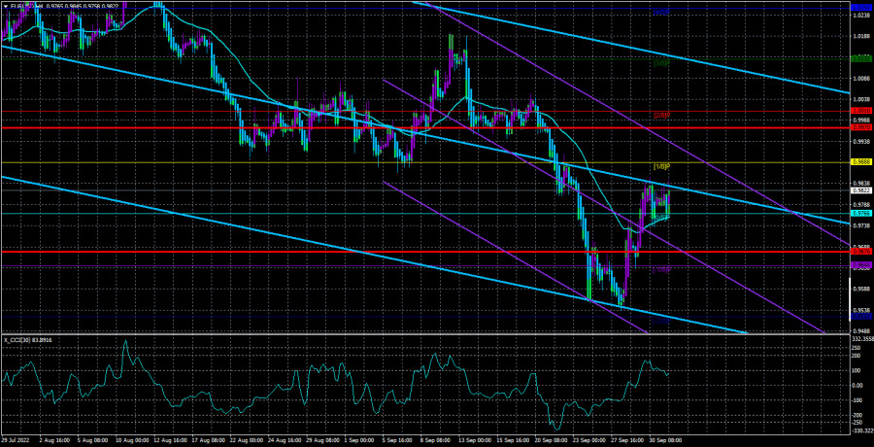Click the 23 Sep 00:00 time label

pyautogui.click(x=590, y=441)
